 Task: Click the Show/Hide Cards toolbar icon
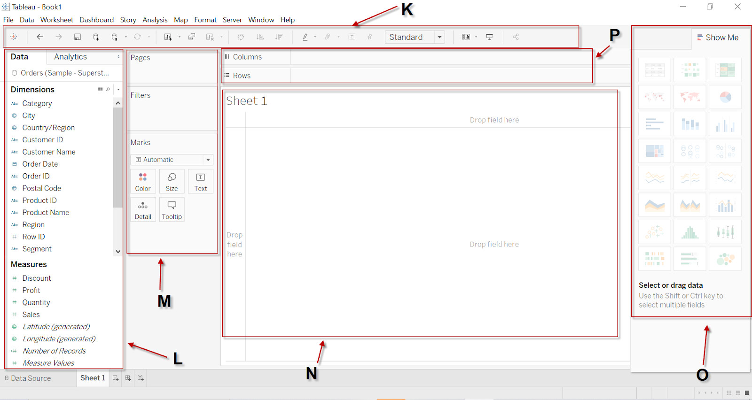pyautogui.click(x=466, y=37)
